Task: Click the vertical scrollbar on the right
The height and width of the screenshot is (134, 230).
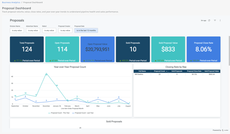Action: coord(229,50)
